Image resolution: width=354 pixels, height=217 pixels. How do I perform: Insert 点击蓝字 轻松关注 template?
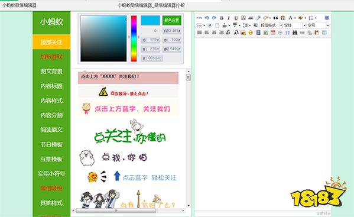click(x=132, y=177)
